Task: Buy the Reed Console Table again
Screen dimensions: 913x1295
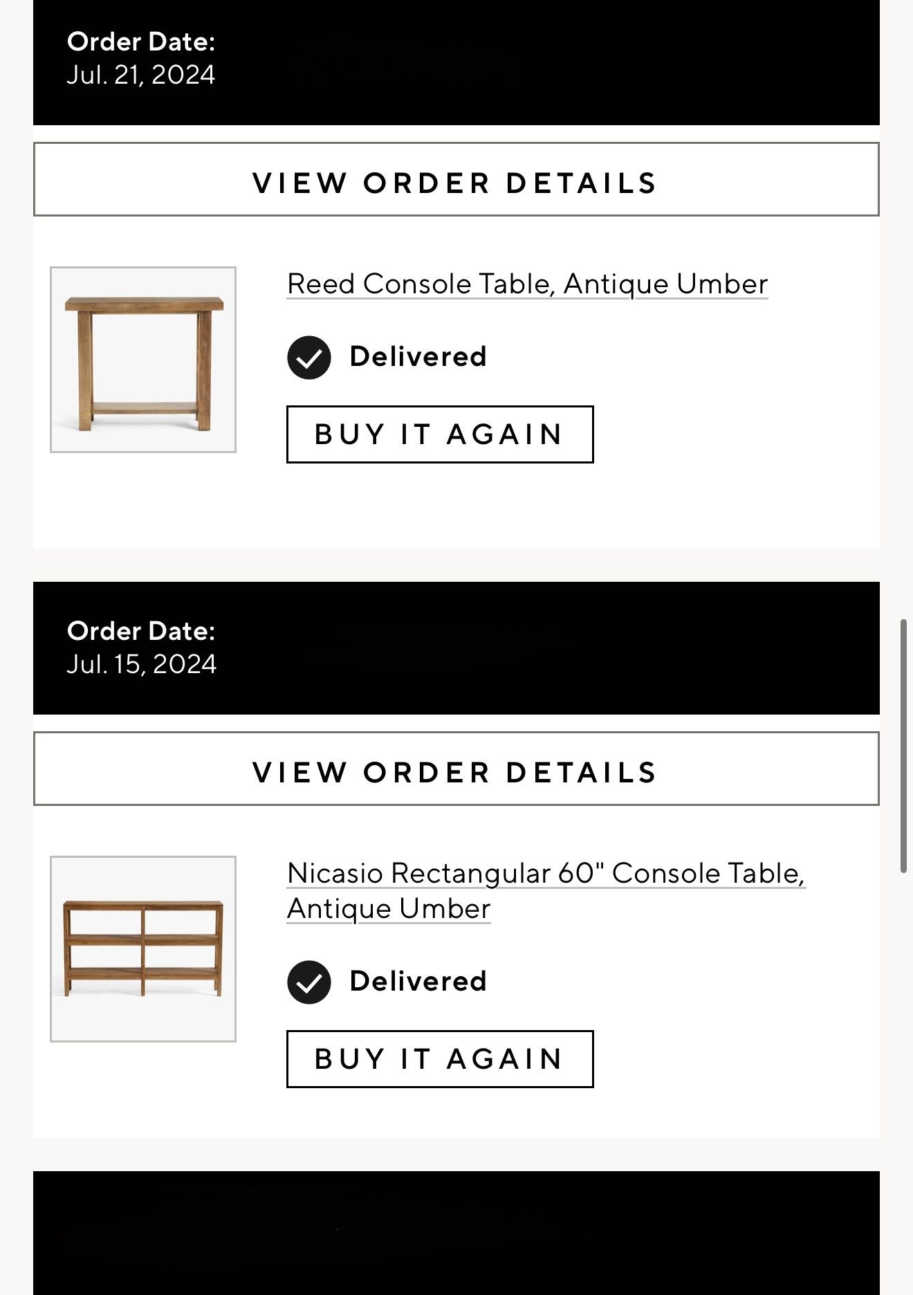Action: click(x=440, y=434)
